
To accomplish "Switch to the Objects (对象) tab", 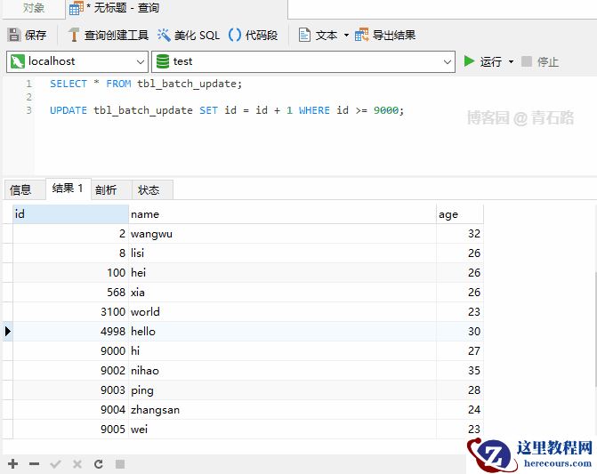I will coord(34,8).
